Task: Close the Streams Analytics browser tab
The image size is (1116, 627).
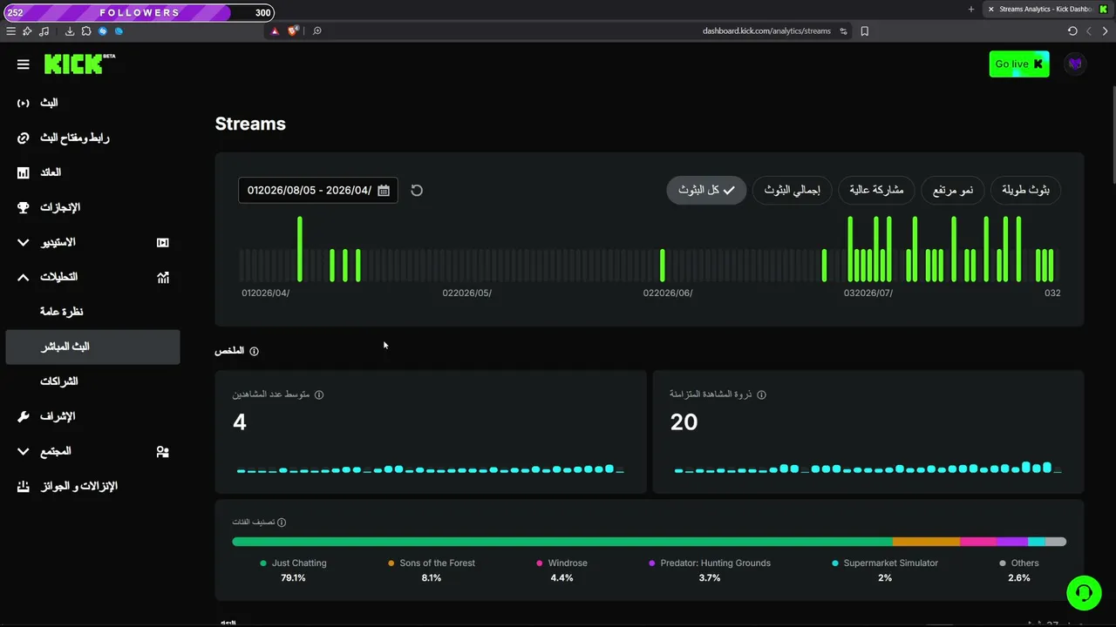Action: [991, 9]
